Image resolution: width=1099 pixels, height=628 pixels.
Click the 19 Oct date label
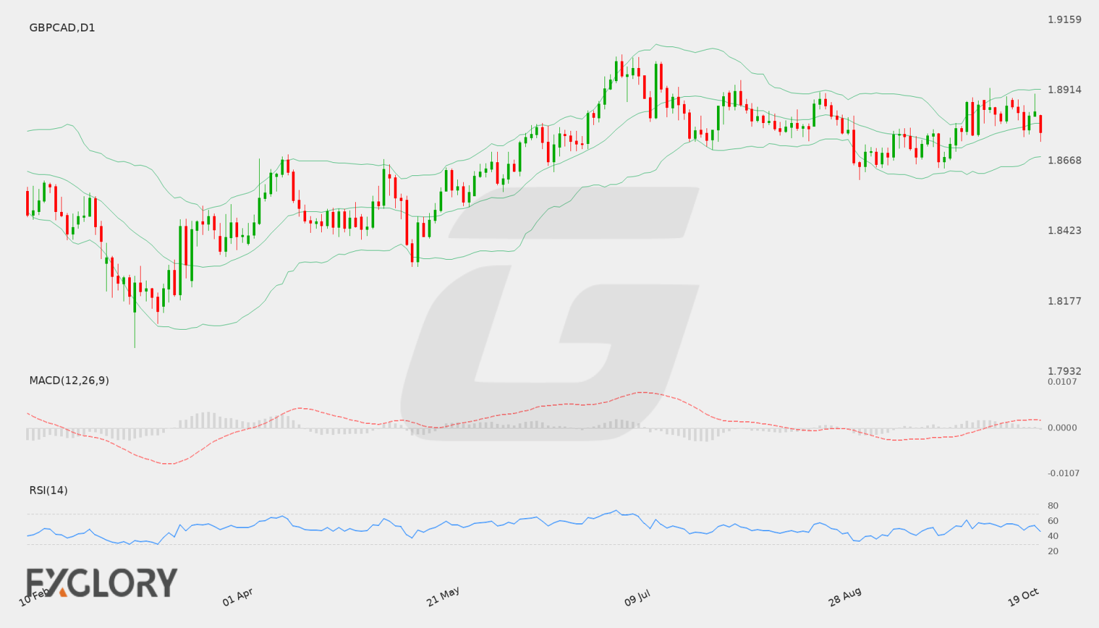pyautogui.click(x=1024, y=597)
